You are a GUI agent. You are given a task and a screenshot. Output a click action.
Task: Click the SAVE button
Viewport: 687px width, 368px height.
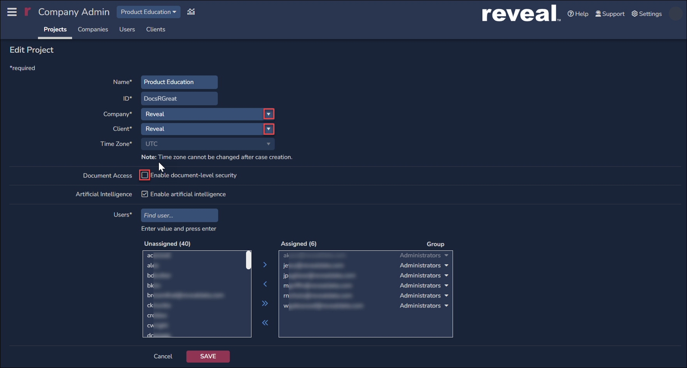(x=208, y=356)
